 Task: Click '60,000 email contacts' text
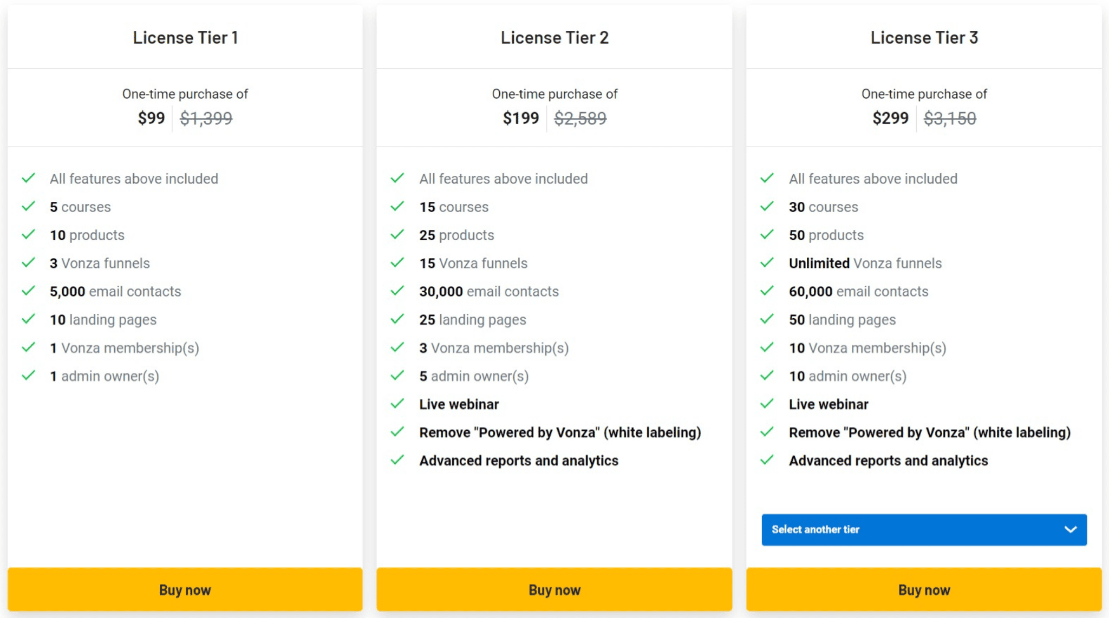click(858, 291)
